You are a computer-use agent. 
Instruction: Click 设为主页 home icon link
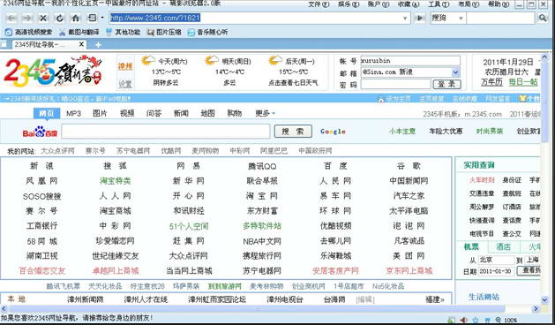pyautogui.click(x=394, y=99)
